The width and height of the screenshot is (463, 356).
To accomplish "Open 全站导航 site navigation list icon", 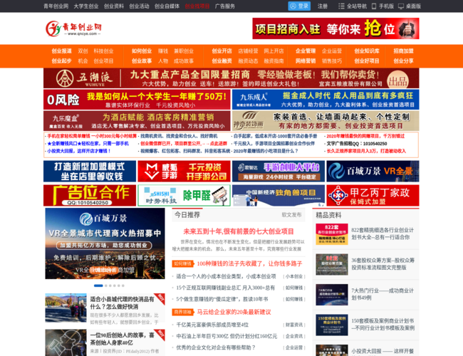I will tap(341, 6).
